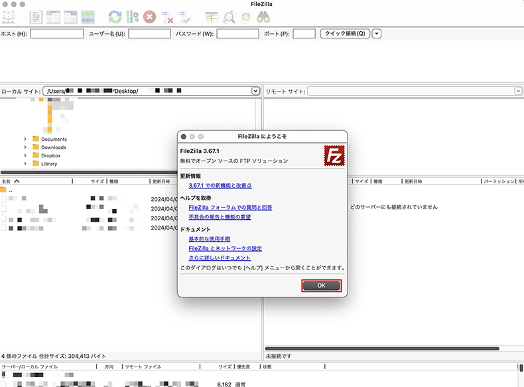This screenshot has height=387, width=524.
Task: Expand the Downloads tree node
Action: tap(25, 147)
